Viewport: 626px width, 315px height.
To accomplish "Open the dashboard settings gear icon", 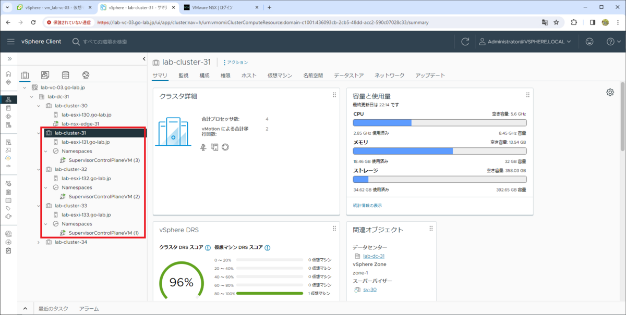I will pos(610,92).
